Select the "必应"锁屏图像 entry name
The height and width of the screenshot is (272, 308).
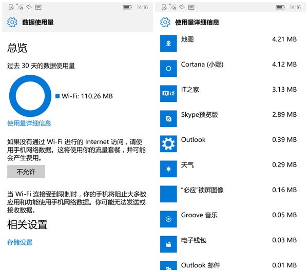[x=202, y=190]
